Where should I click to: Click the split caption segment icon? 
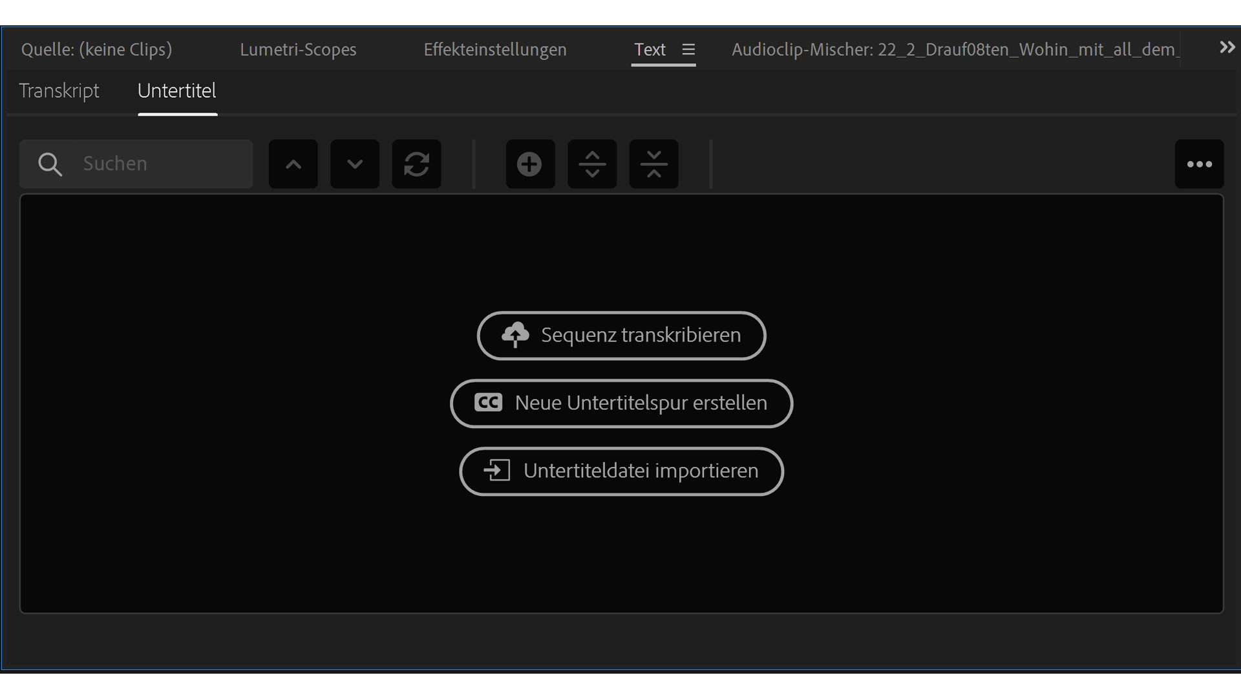click(x=592, y=164)
